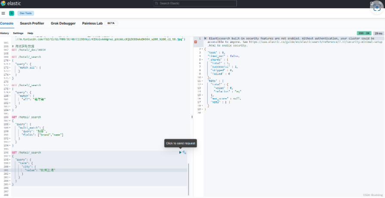The image size is (385, 198).
Task: Collapse multi_match block at line 189
Action: tap(10, 128)
